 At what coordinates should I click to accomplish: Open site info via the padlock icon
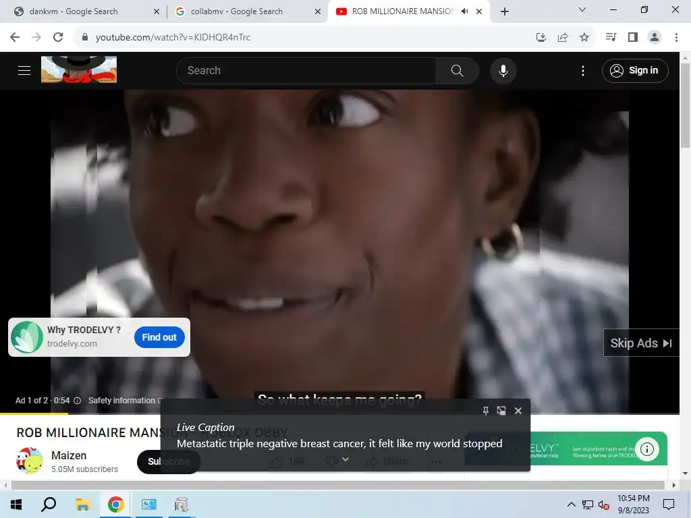85,37
